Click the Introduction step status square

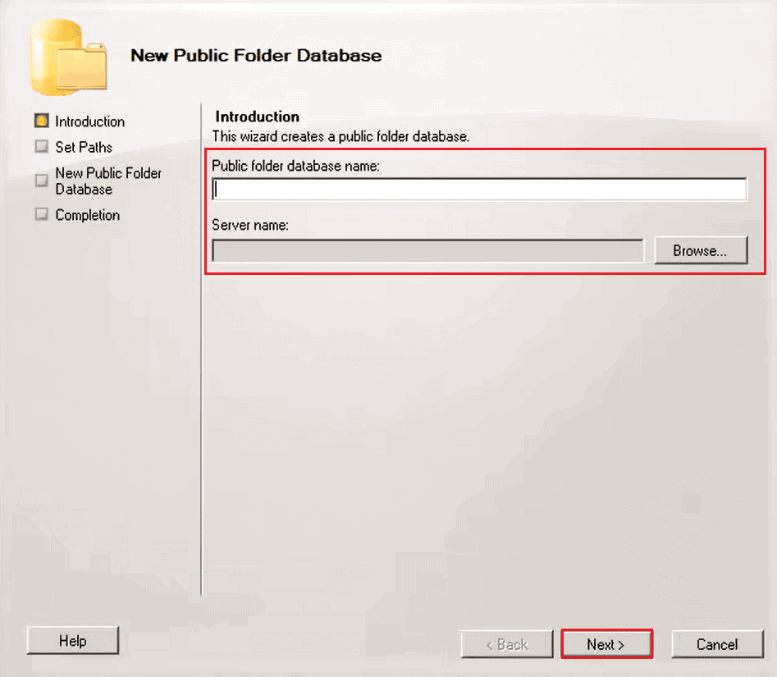(x=40, y=121)
